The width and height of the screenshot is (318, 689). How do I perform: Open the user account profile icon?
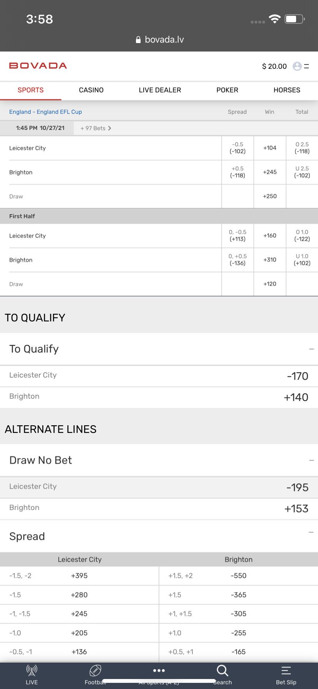tap(297, 66)
